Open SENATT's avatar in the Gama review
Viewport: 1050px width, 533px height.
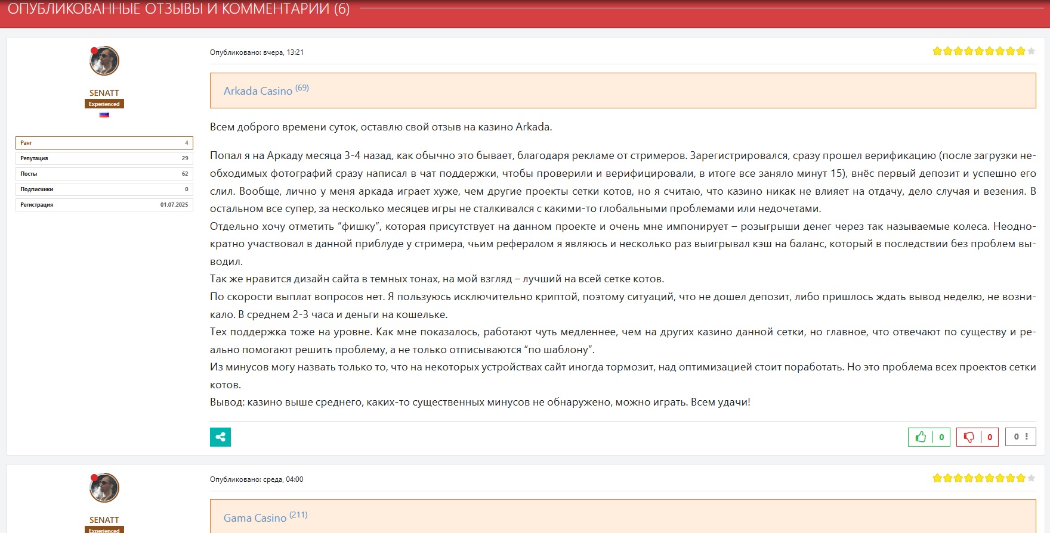click(x=105, y=488)
